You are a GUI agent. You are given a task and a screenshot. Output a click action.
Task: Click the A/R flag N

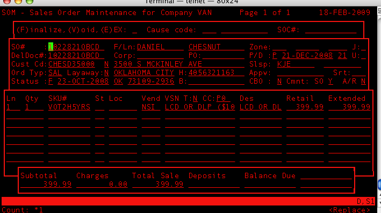point(363,81)
